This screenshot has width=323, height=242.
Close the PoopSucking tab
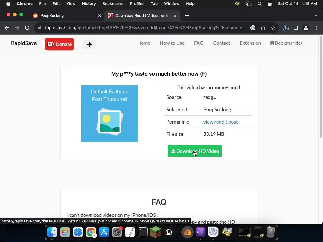[x=100, y=16]
